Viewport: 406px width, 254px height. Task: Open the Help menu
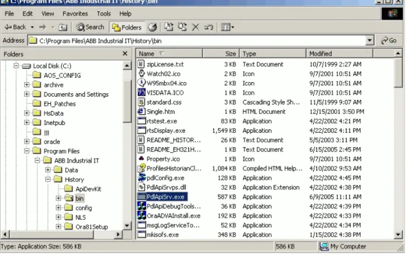tap(125, 13)
